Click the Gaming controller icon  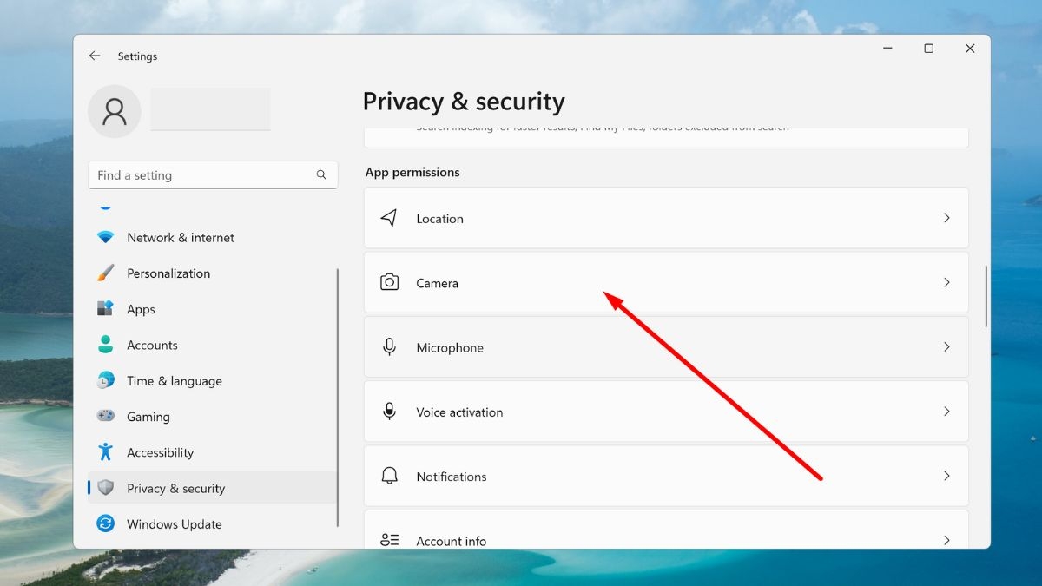tap(106, 417)
